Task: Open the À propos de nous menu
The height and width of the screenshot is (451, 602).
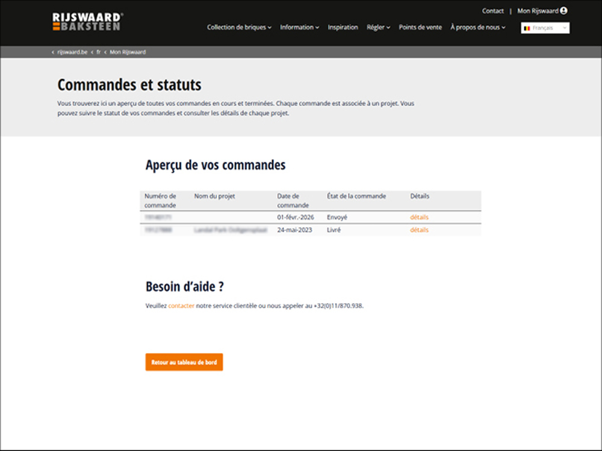Action: coord(477,28)
